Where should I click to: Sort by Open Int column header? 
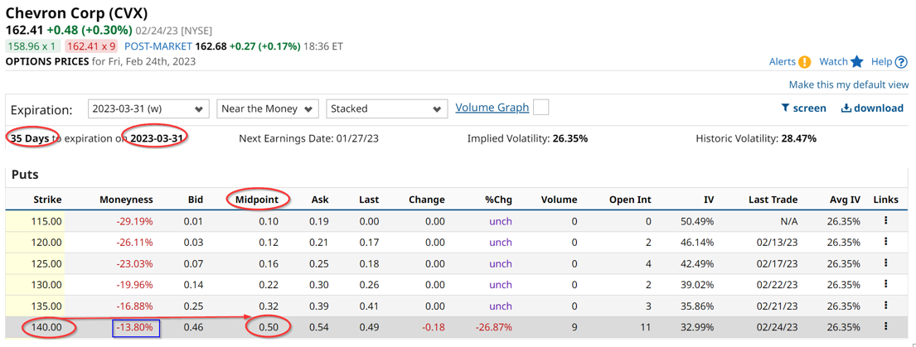[x=629, y=200]
